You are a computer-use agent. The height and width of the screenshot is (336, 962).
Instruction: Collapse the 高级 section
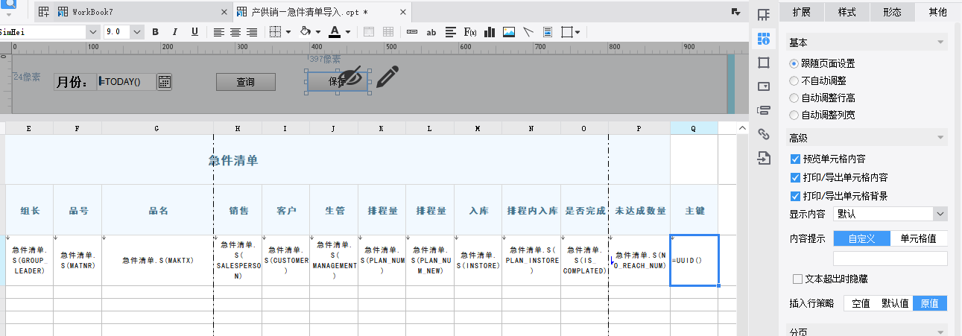point(941,138)
